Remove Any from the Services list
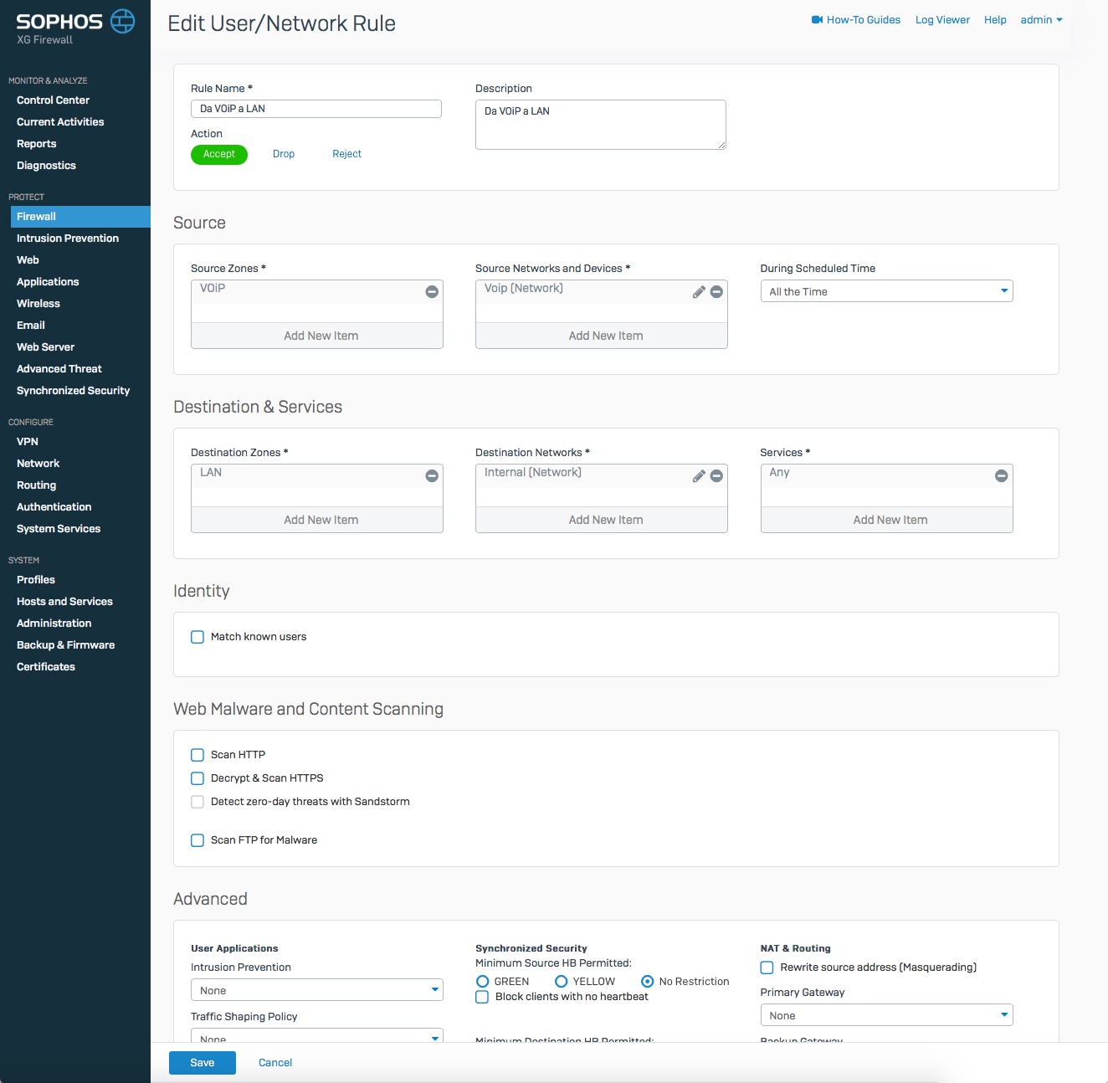Screen dimensions: 1108x1083 click(x=1001, y=476)
